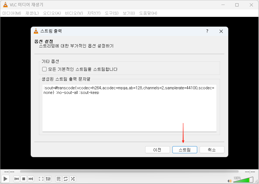Enable the loop playback toggle
This screenshot has height=184, width=259.
click(x=65, y=179)
